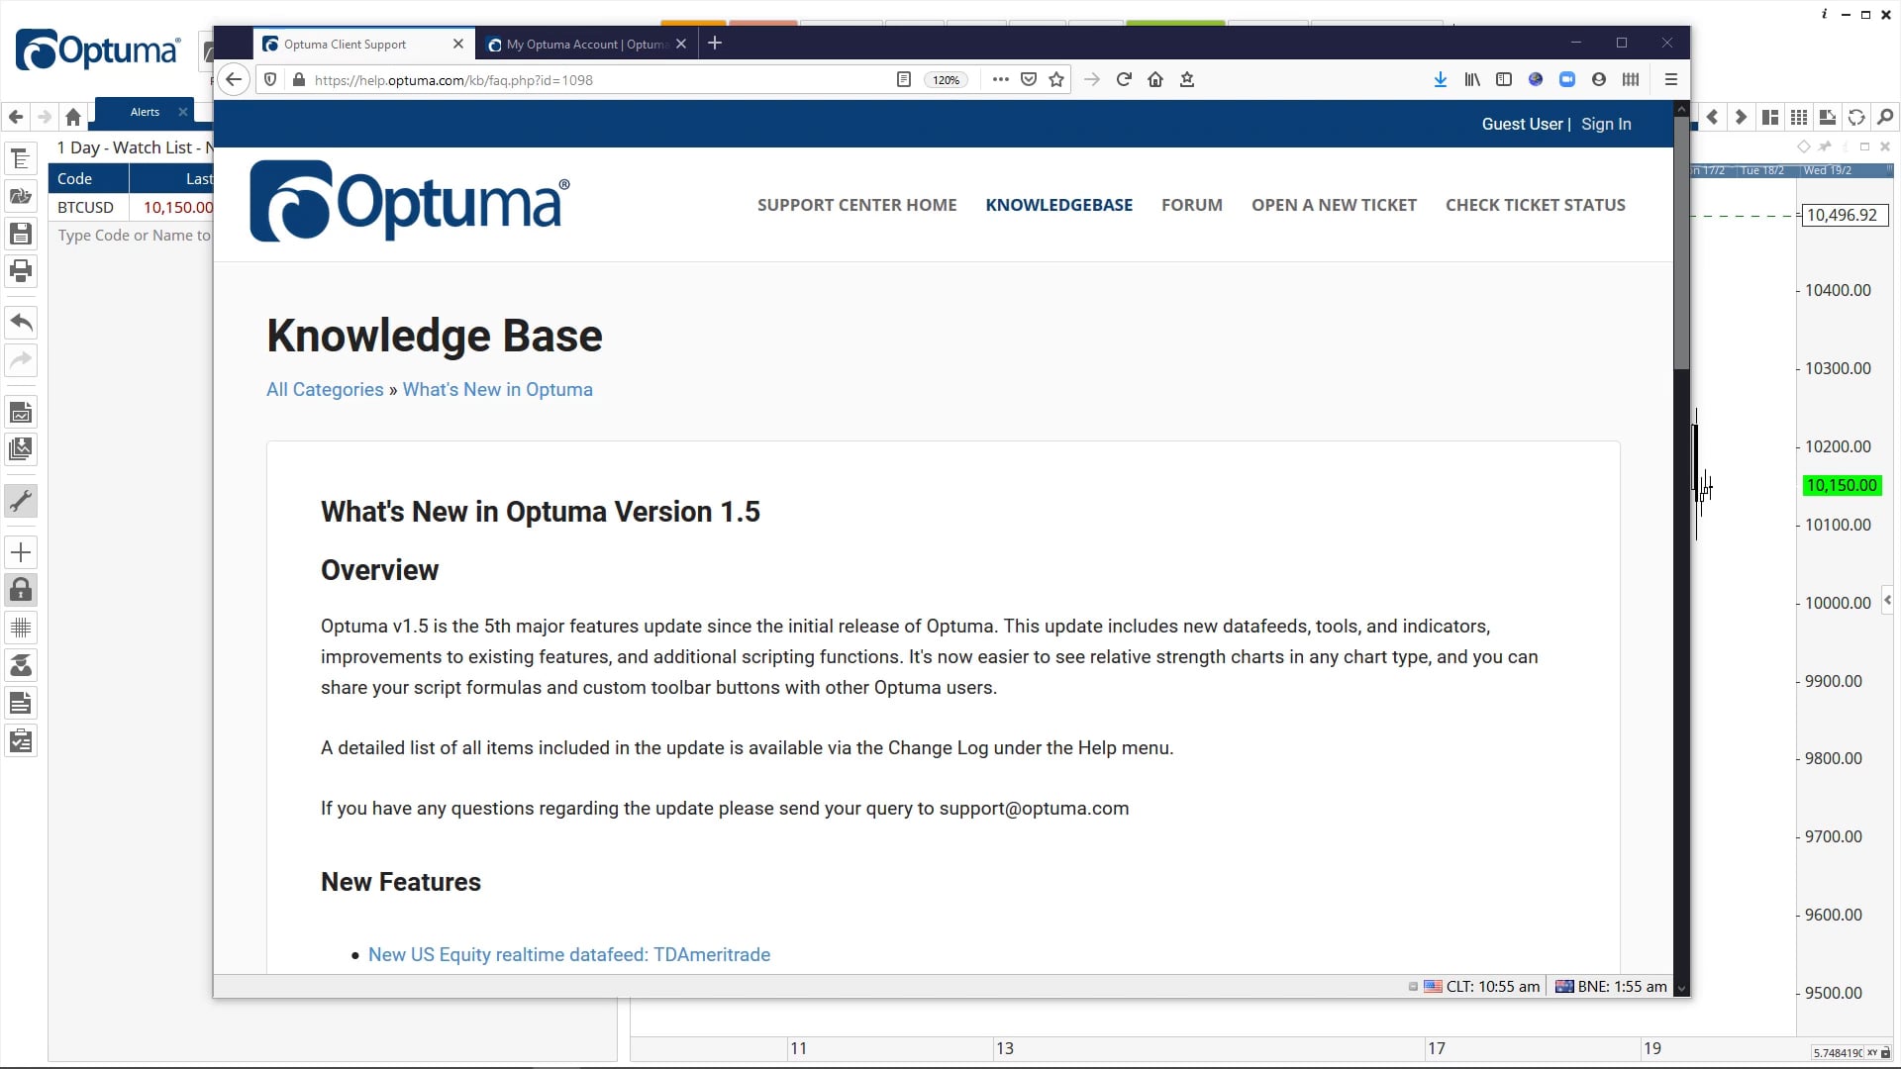This screenshot has width=1901, height=1069.
Task: Click the clipboard checklist icon in Optuma sidebar
Action: tap(21, 741)
